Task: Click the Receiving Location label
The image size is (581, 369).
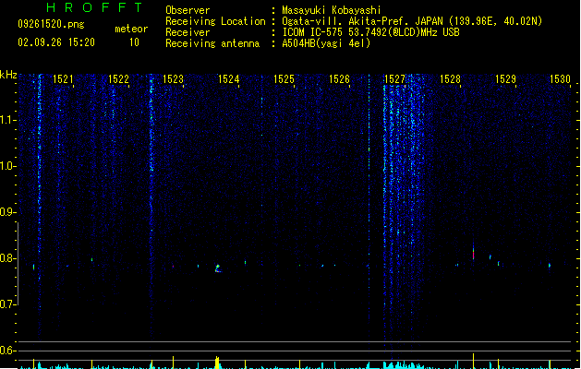Action: coord(215,21)
